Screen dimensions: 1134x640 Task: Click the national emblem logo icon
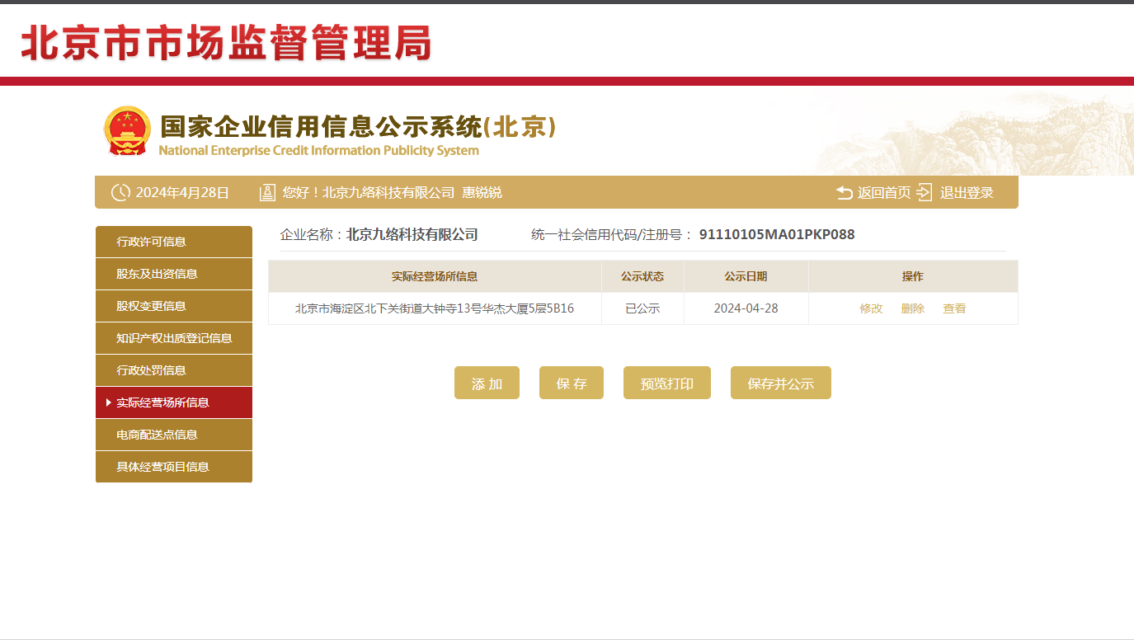click(127, 130)
